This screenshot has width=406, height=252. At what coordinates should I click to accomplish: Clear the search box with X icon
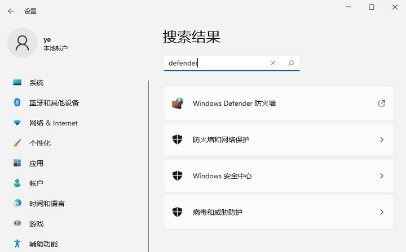[x=273, y=63]
